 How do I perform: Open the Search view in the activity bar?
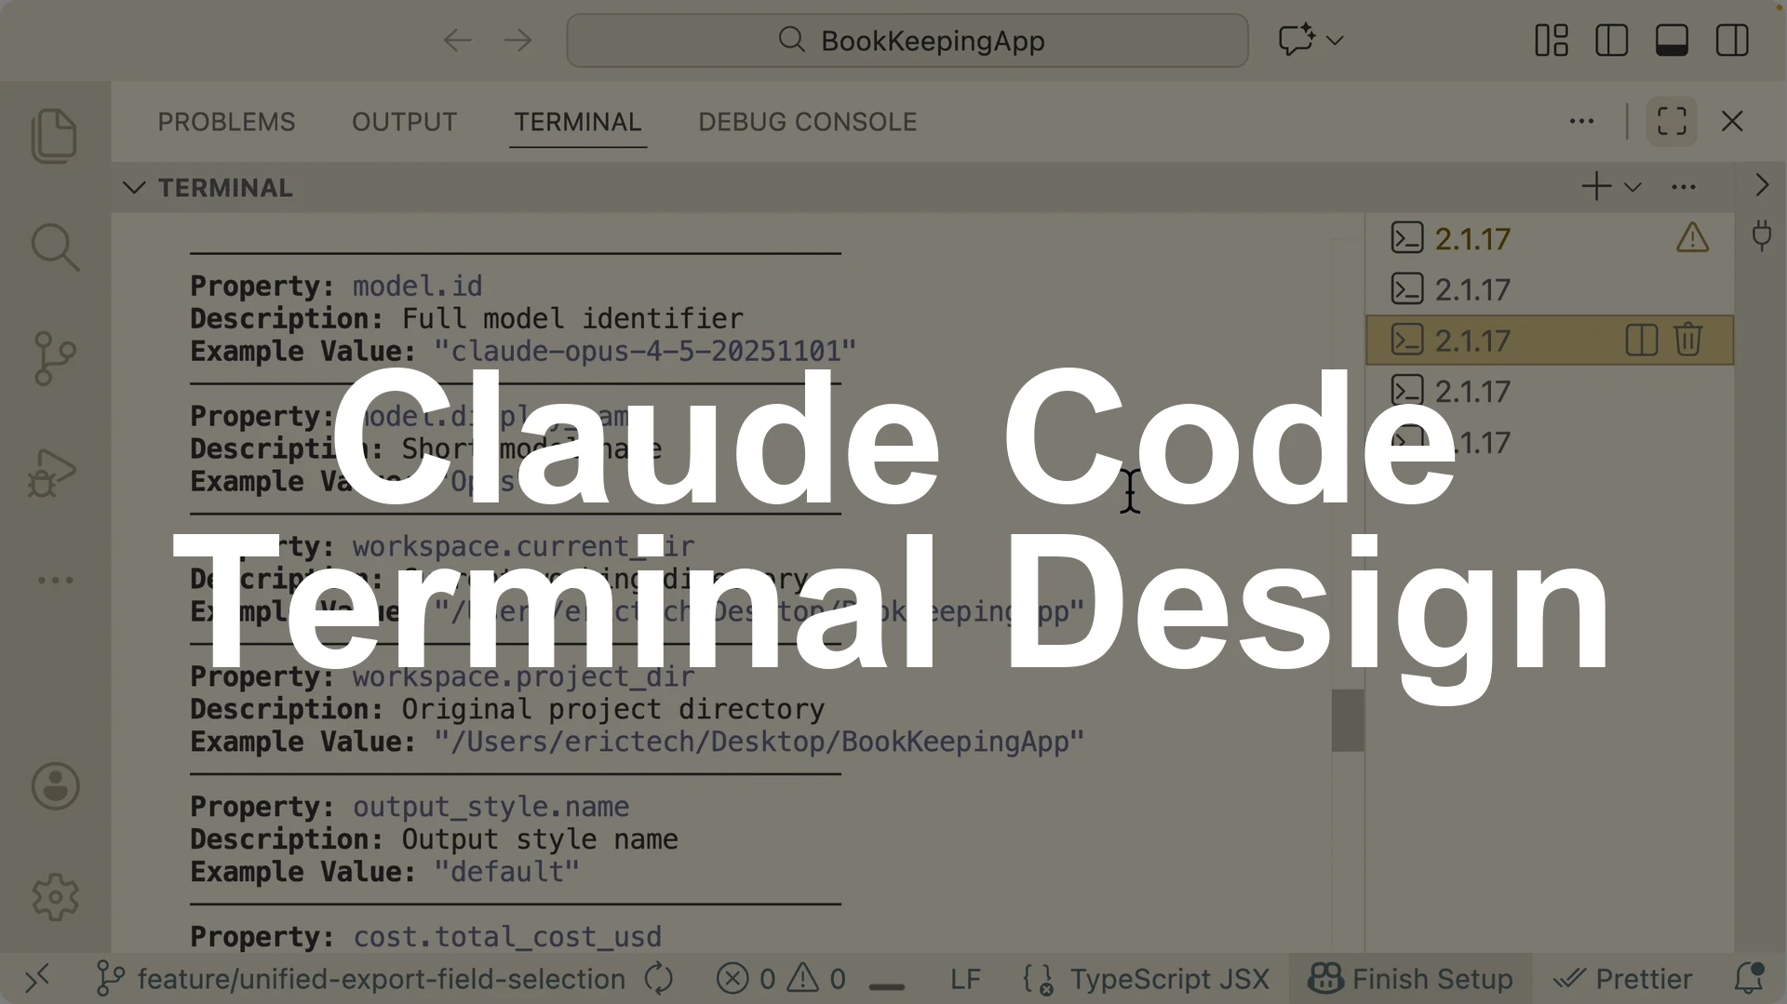pos(55,248)
